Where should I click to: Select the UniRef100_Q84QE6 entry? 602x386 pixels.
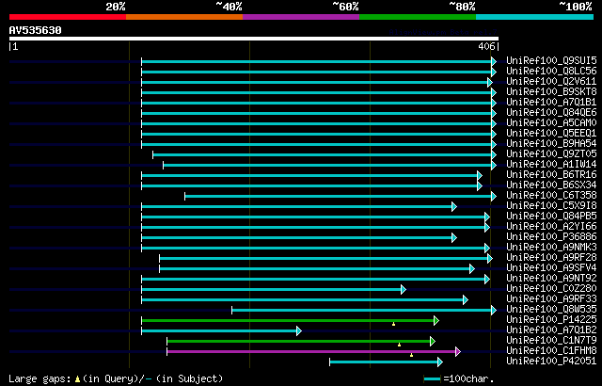pos(551,113)
